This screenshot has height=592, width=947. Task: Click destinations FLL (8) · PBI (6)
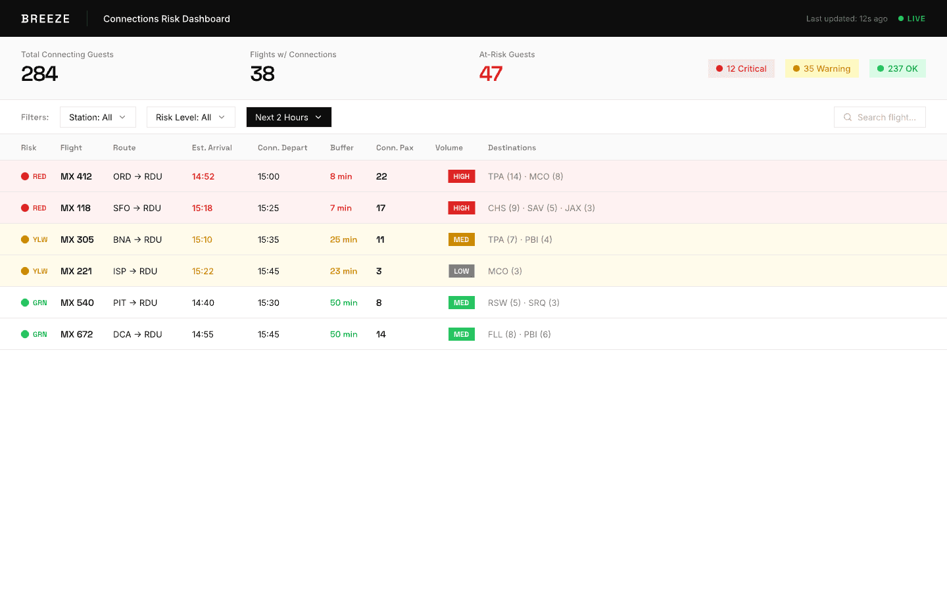(520, 334)
